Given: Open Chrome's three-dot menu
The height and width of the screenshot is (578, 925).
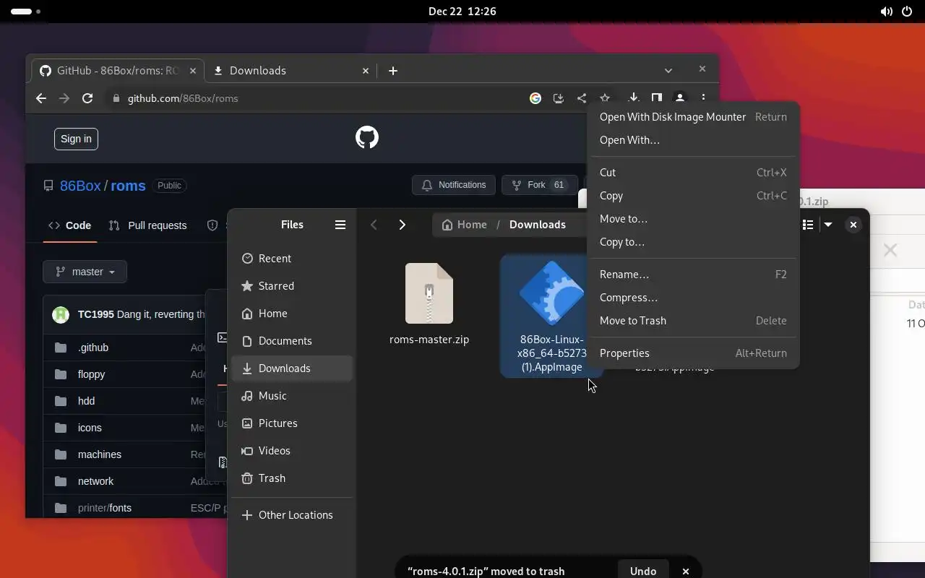Looking at the screenshot, I should point(703,98).
